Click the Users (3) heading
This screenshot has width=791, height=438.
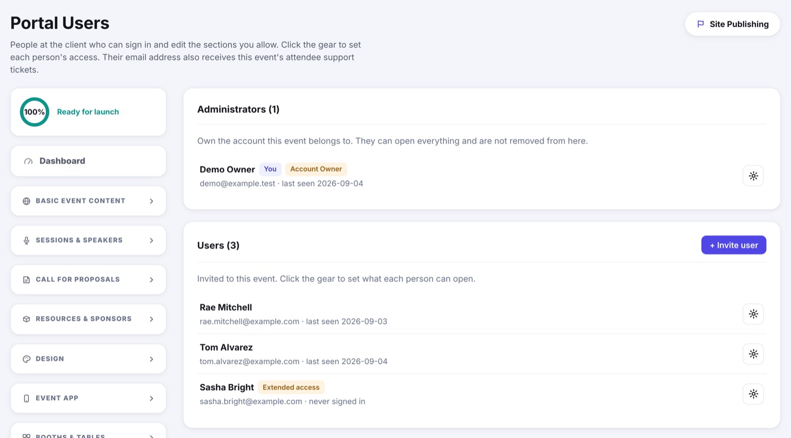[x=218, y=246]
